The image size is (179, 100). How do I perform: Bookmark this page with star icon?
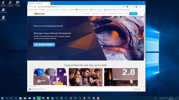click(123, 7)
